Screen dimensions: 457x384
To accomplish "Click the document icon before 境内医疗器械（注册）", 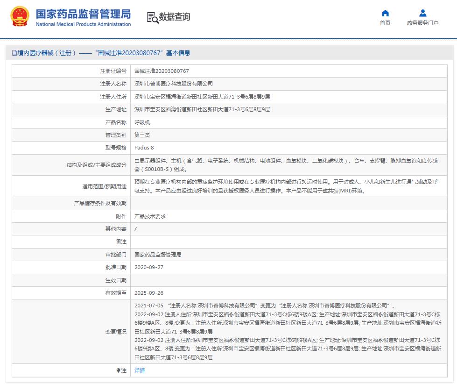I will pyautogui.click(x=14, y=53).
